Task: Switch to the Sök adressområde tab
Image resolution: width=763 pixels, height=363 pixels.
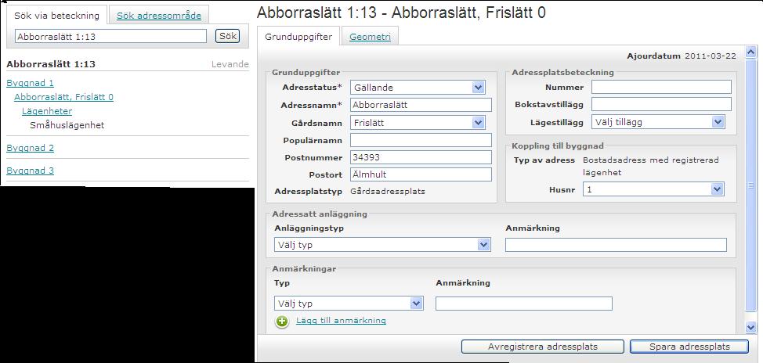Action: coord(159,16)
